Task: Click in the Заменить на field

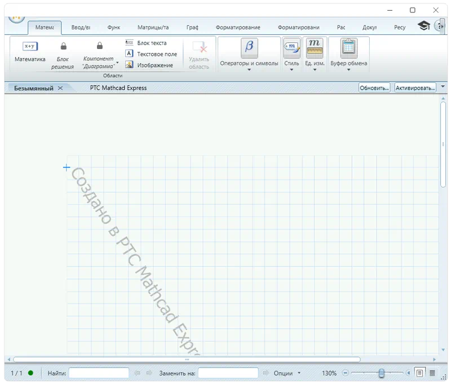Action: point(228,373)
